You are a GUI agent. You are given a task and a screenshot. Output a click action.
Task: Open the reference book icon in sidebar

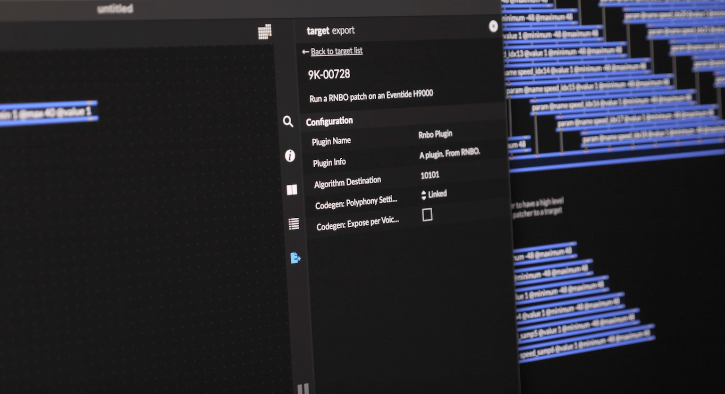tap(292, 190)
